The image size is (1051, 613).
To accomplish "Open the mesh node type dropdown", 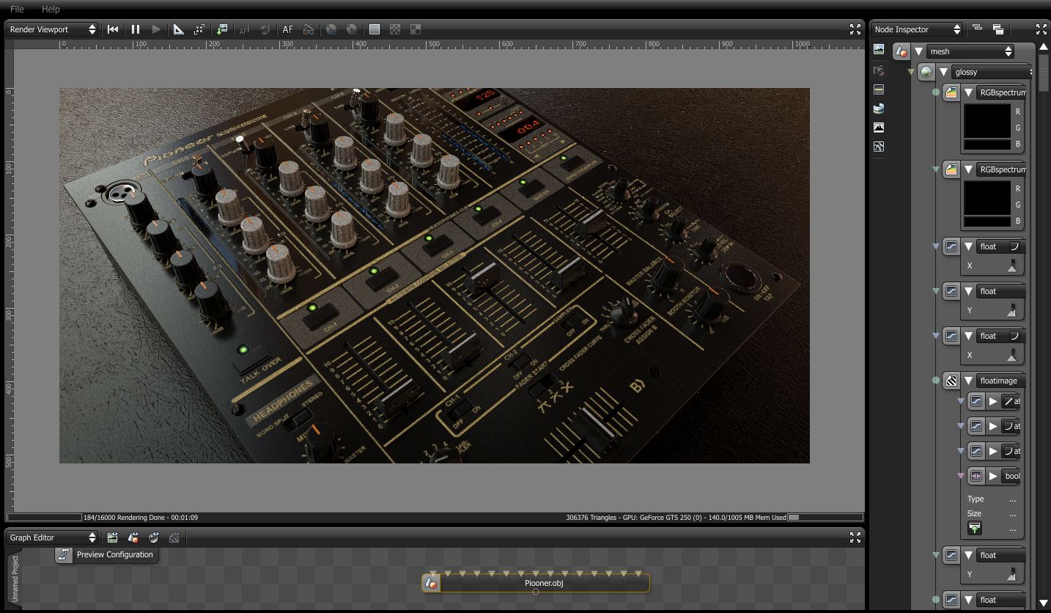I will coord(970,51).
